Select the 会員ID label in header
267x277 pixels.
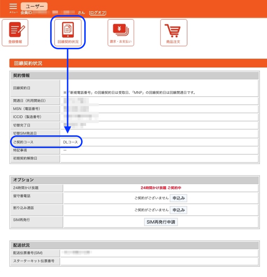click(x=26, y=13)
